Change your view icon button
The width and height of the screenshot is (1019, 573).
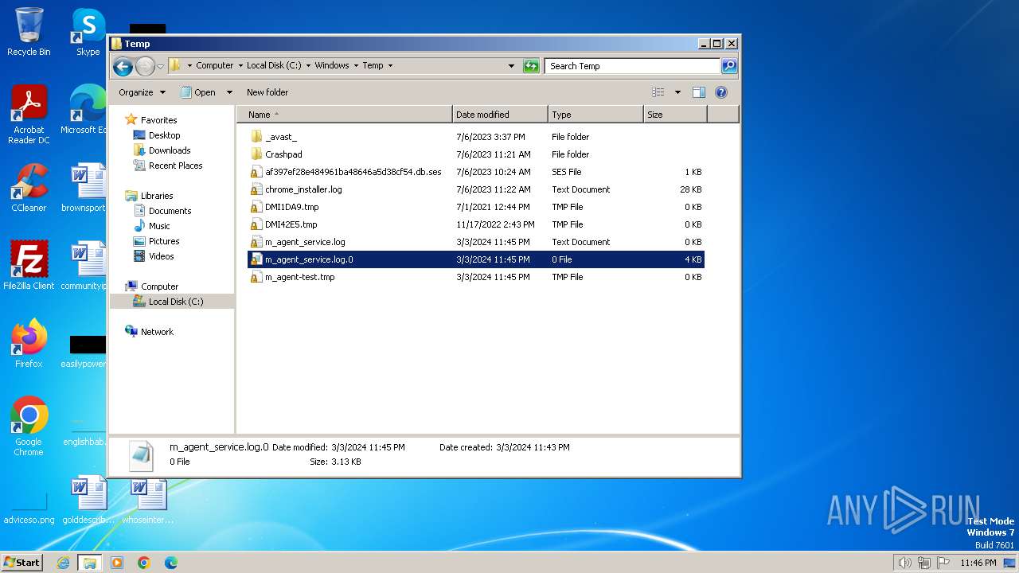(658, 92)
